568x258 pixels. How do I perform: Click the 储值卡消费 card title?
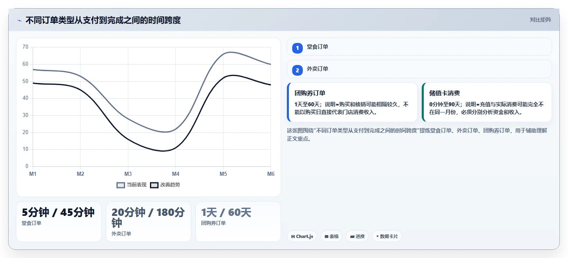[445, 93]
